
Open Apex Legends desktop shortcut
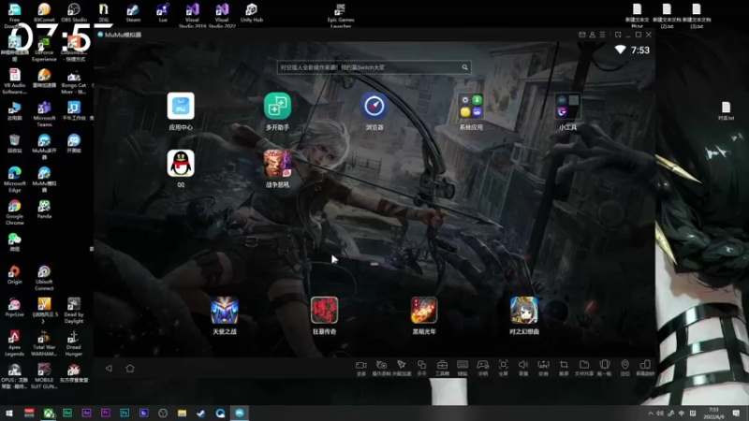14,342
